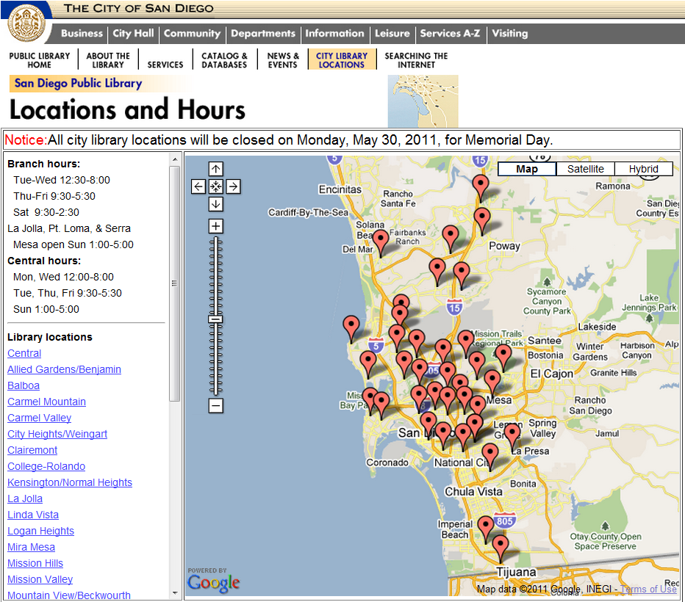Open Allied Gardens/Benjamin library link
The image size is (685, 602).
pyautogui.click(x=64, y=369)
